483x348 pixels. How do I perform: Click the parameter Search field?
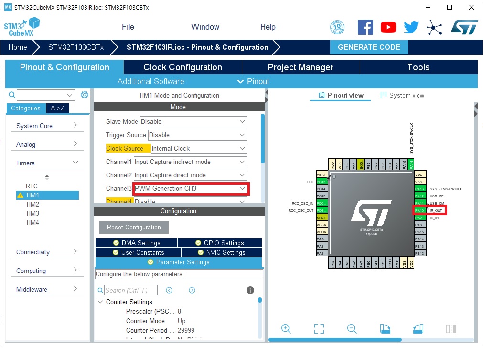pyautogui.click(x=131, y=290)
